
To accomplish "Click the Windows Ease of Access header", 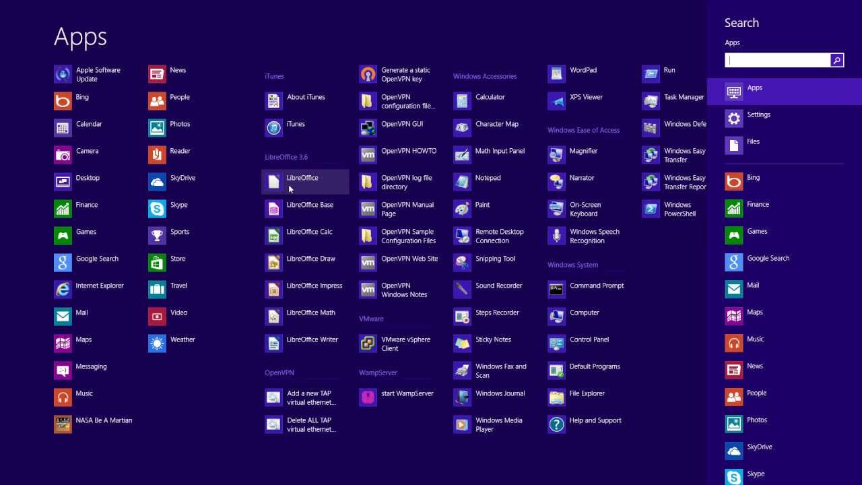I will pyautogui.click(x=583, y=130).
